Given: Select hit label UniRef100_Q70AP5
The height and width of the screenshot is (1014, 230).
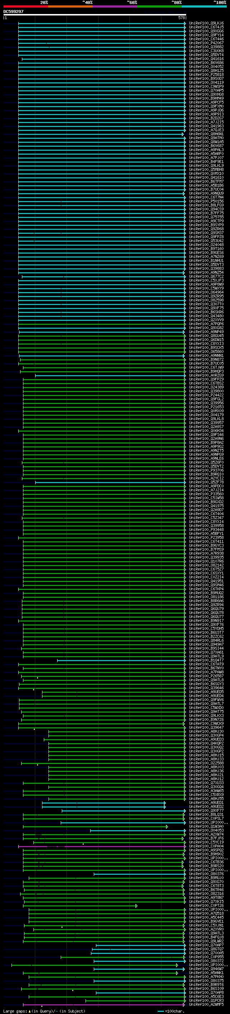Looking at the screenshot, I should (206, 90).
